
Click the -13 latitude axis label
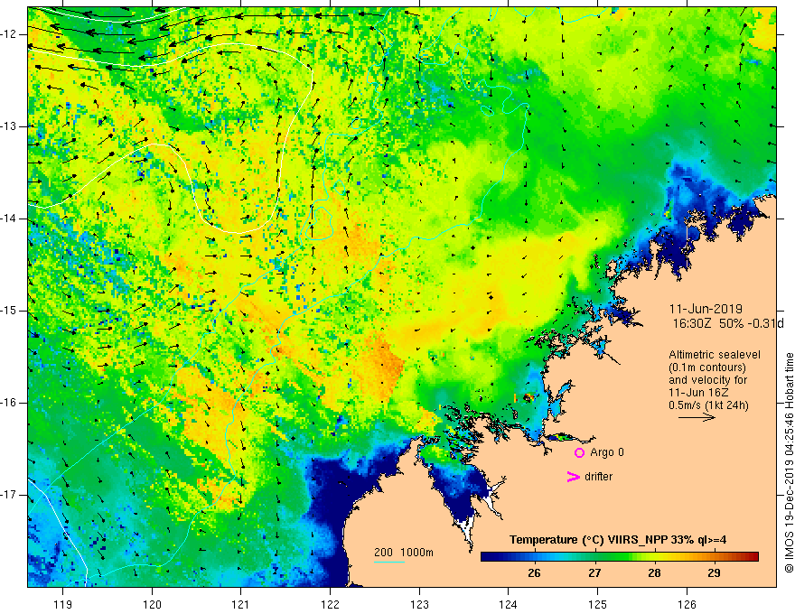tap(9, 126)
